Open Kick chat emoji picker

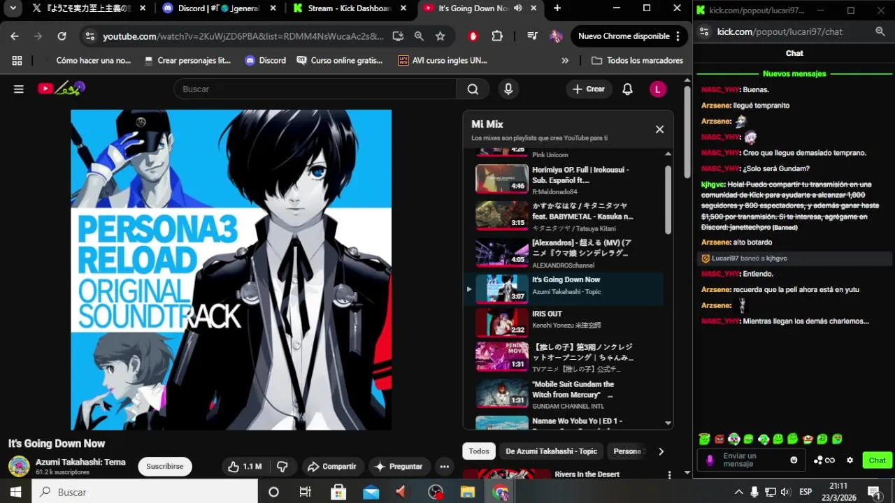pyautogui.click(x=794, y=460)
